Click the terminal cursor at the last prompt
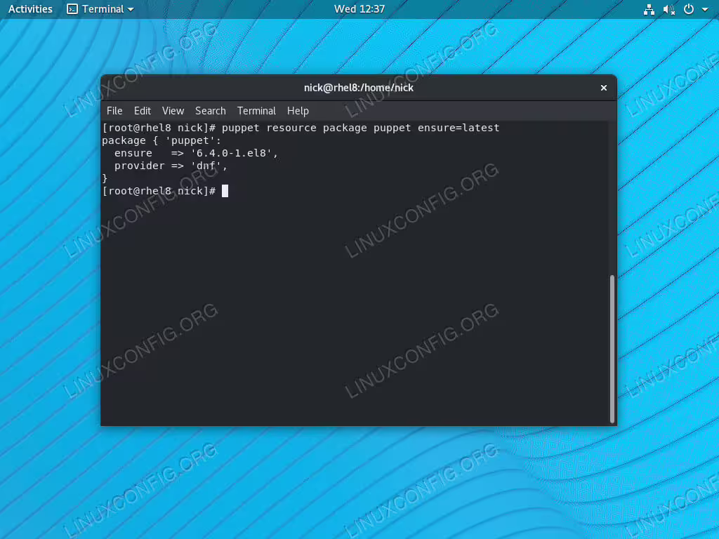The width and height of the screenshot is (719, 539). [x=225, y=191]
